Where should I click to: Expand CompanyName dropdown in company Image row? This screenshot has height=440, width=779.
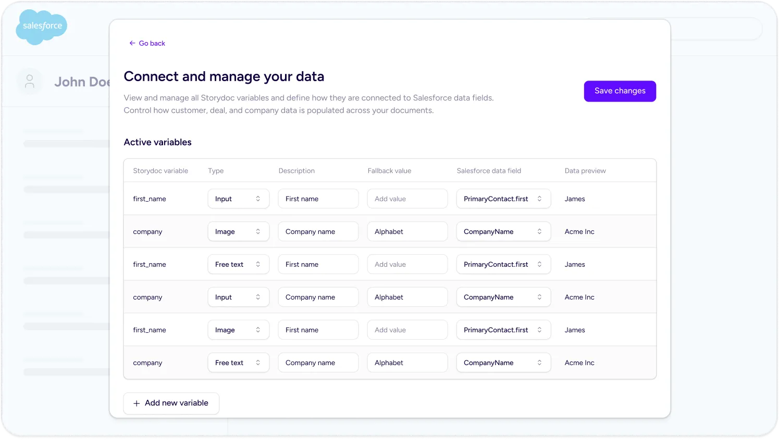coord(503,231)
